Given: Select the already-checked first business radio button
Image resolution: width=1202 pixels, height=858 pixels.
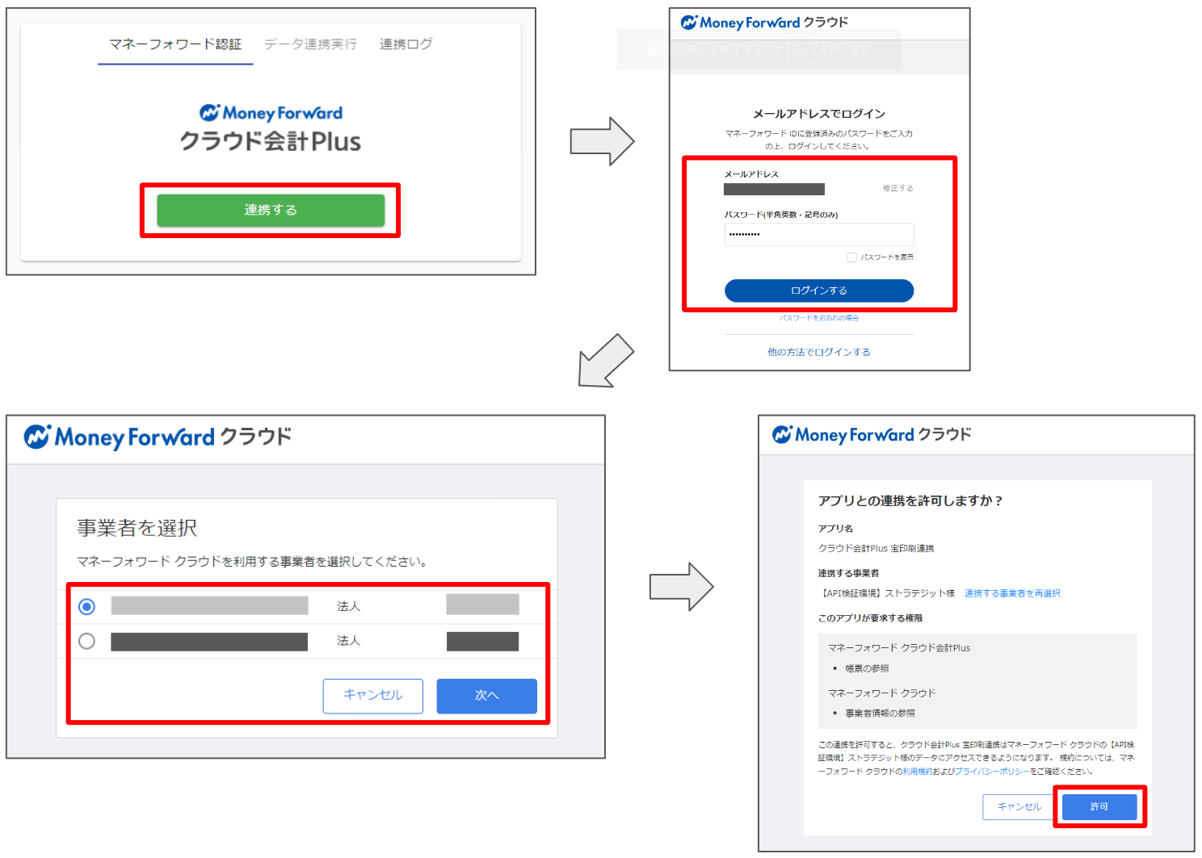Looking at the screenshot, I should click(x=87, y=606).
